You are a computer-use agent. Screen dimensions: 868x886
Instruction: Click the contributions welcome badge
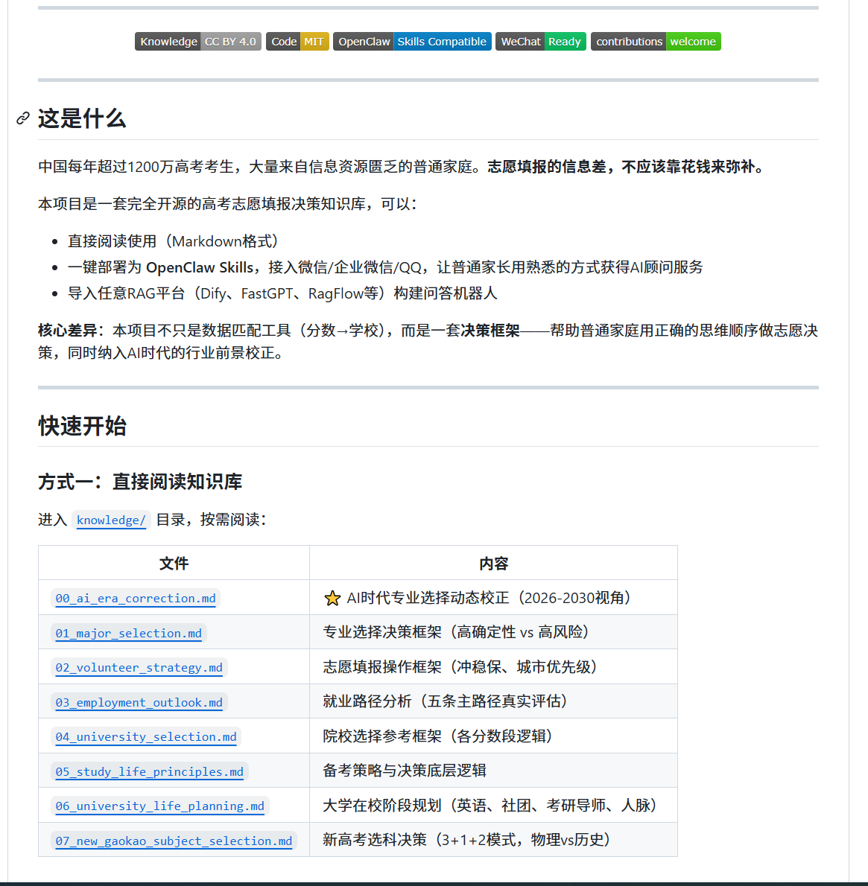pos(656,42)
